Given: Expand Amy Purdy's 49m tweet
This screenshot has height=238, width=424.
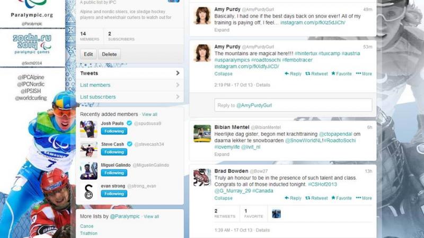Looking at the screenshot, I should click(222, 30).
